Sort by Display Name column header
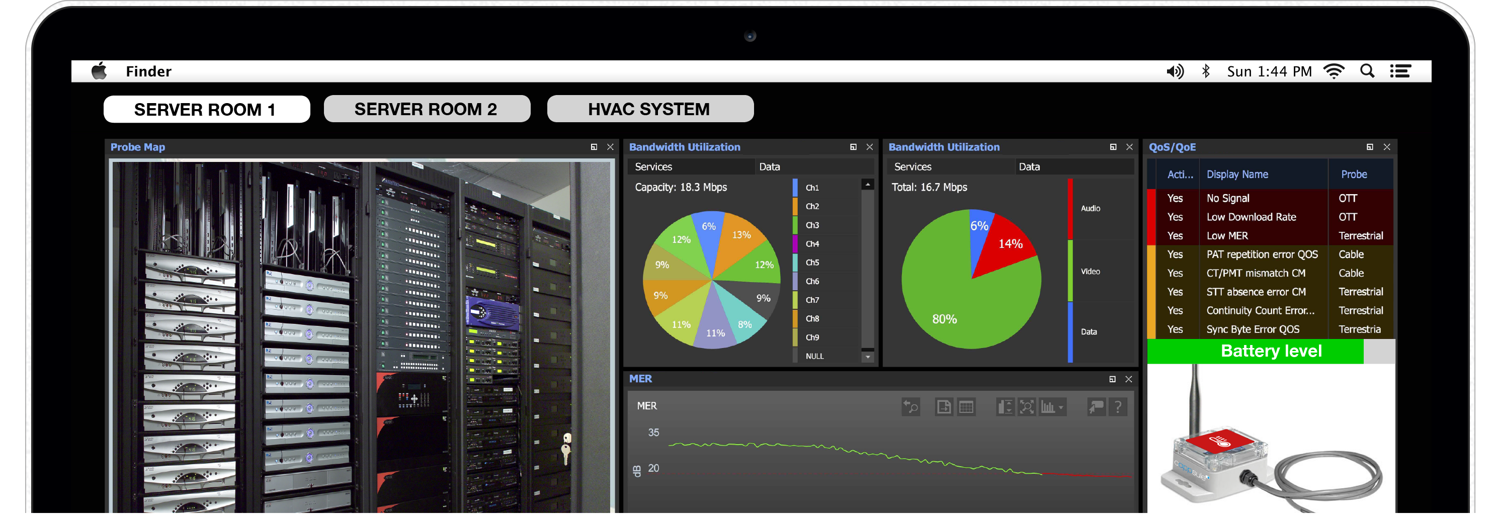1495x514 pixels. pos(1264,174)
